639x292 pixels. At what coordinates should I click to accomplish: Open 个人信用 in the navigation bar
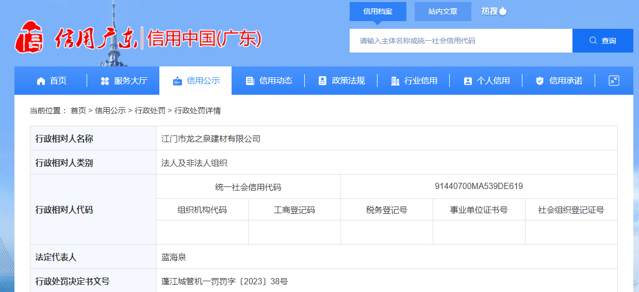[486, 81]
